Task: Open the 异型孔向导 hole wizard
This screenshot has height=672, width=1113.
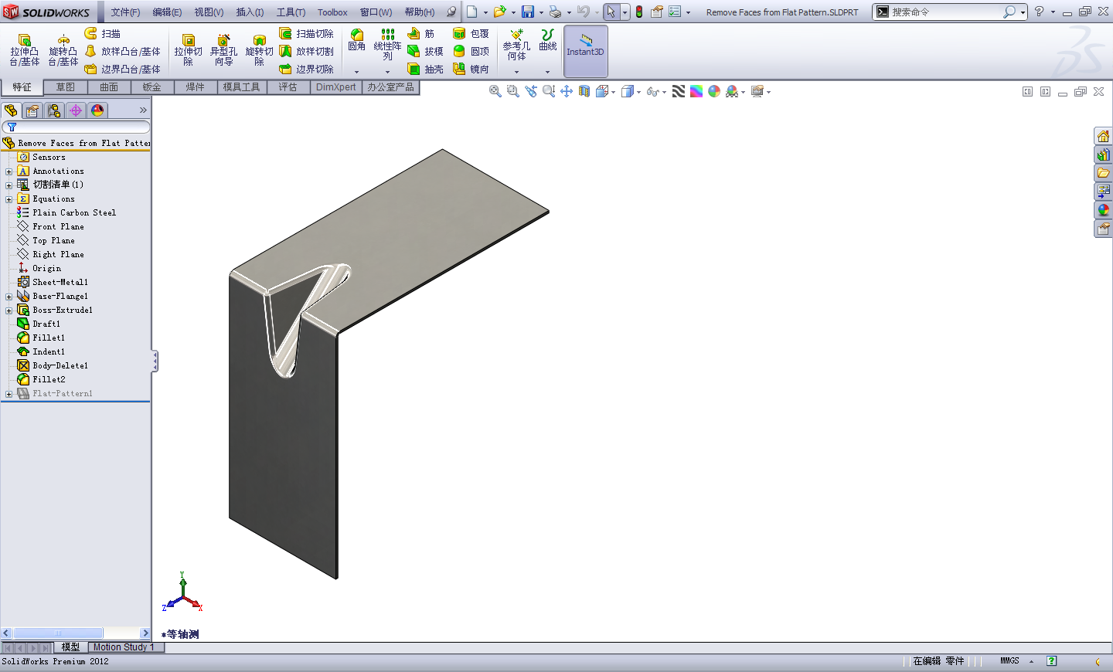Action: point(223,50)
